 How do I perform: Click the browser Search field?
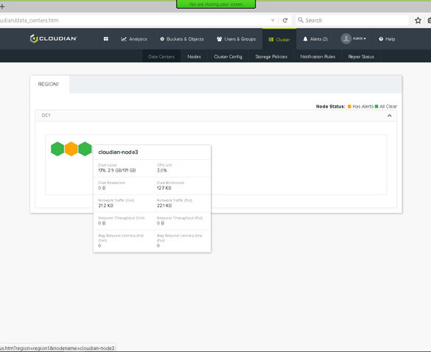(353, 21)
